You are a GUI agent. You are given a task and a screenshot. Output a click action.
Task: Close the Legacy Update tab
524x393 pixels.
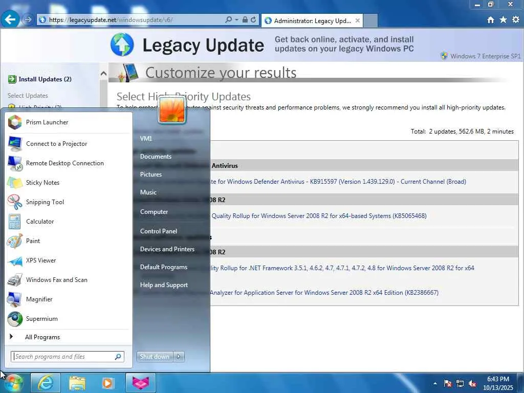click(x=358, y=20)
